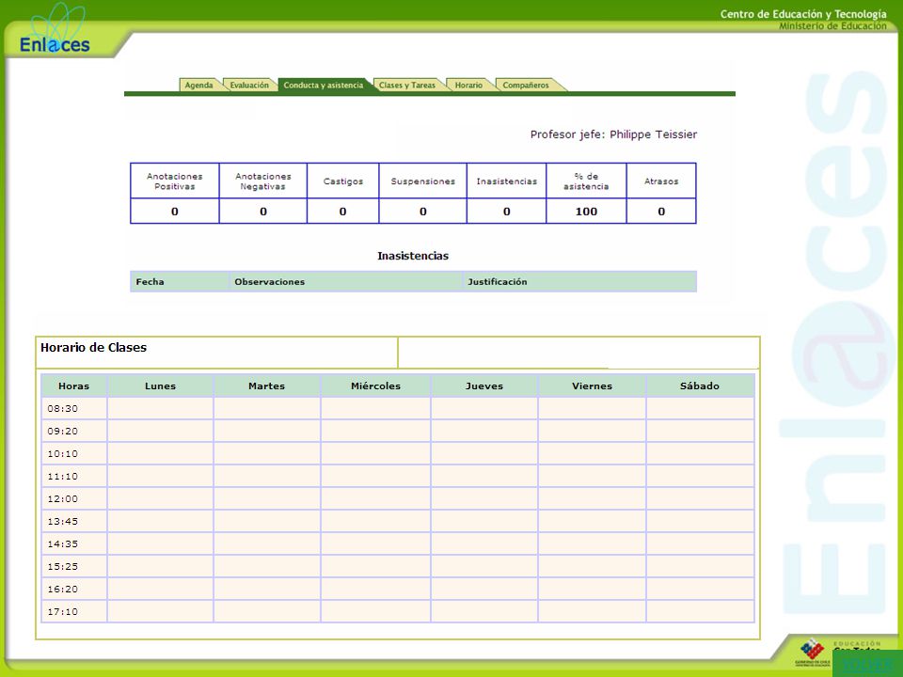Viewport: 903px width, 677px height.
Task: Click the Miércoles column header
Action: (x=375, y=386)
